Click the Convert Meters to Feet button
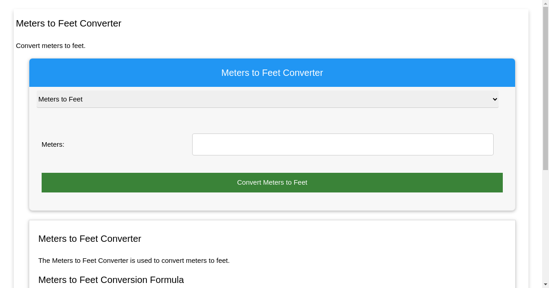The height and width of the screenshot is (288, 549). pos(272,182)
